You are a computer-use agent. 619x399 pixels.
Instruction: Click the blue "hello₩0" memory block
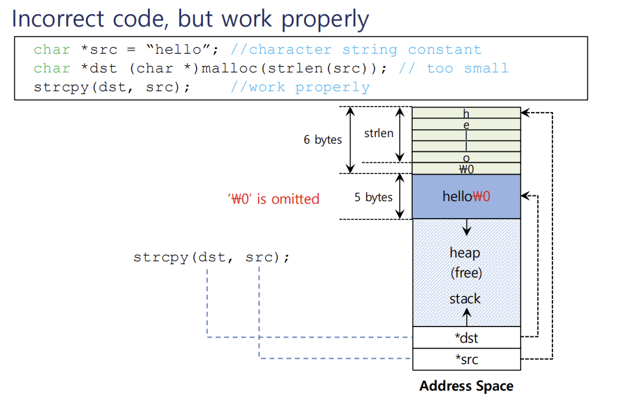pyautogui.click(x=466, y=197)
